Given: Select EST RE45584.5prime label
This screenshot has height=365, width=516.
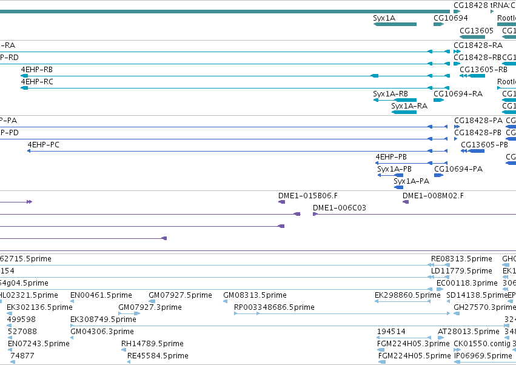Looking at the screenshot, I should click(x=158, y=356).
